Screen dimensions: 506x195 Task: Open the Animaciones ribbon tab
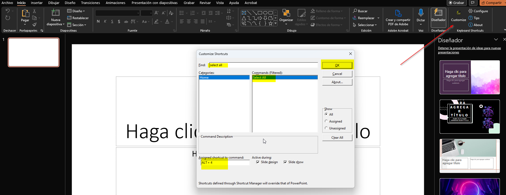(115, 3)
